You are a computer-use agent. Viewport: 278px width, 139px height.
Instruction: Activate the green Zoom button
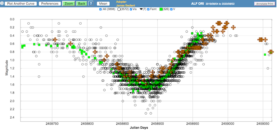(68, 3)
